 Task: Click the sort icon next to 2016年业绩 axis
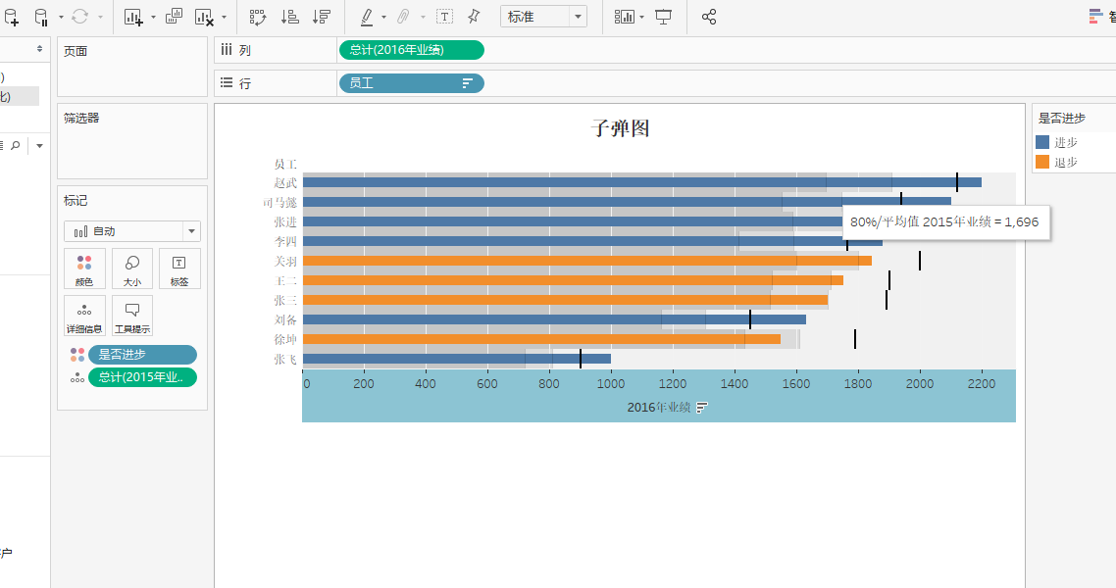pyautogui.click(x=702, y=408)
